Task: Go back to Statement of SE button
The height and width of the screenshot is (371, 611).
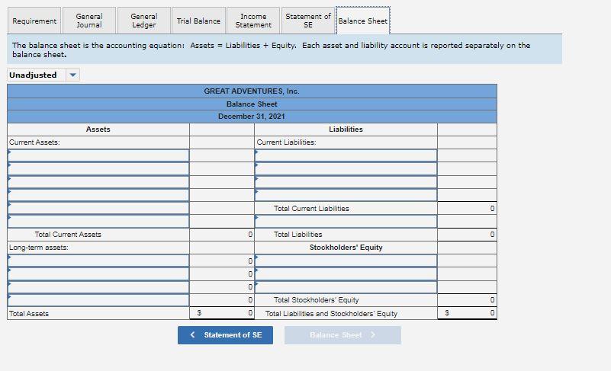Action: [x=225, y=335]
